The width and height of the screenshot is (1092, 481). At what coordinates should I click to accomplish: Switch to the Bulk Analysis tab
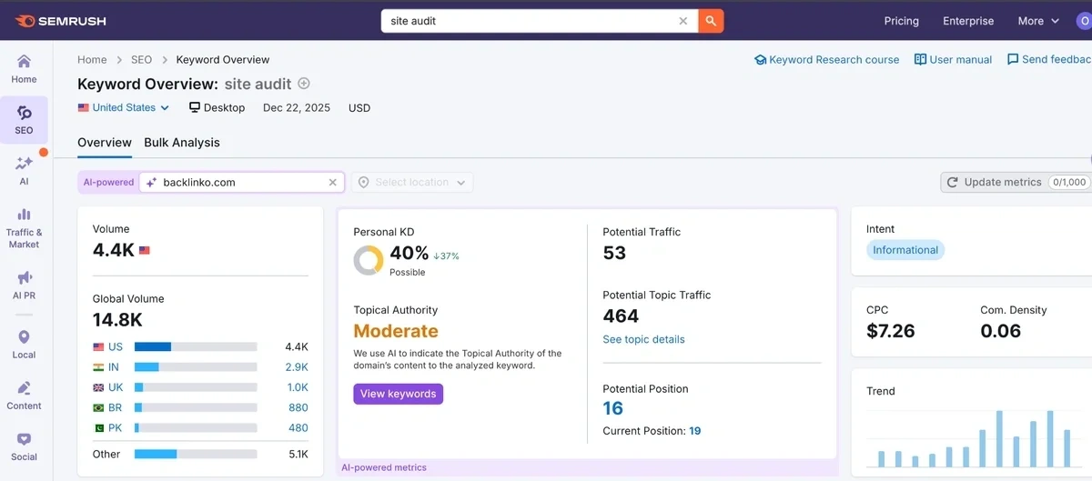(182, 143)
